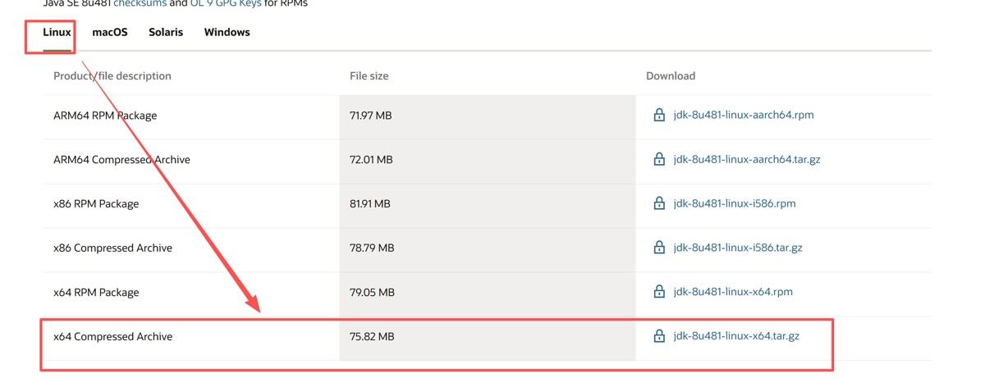
Task: Click the 71.97 MB file size cell
Action: pos(371,116)
